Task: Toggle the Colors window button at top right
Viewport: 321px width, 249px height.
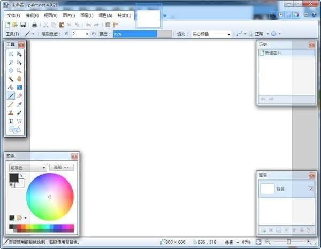Action: [296, 14]
